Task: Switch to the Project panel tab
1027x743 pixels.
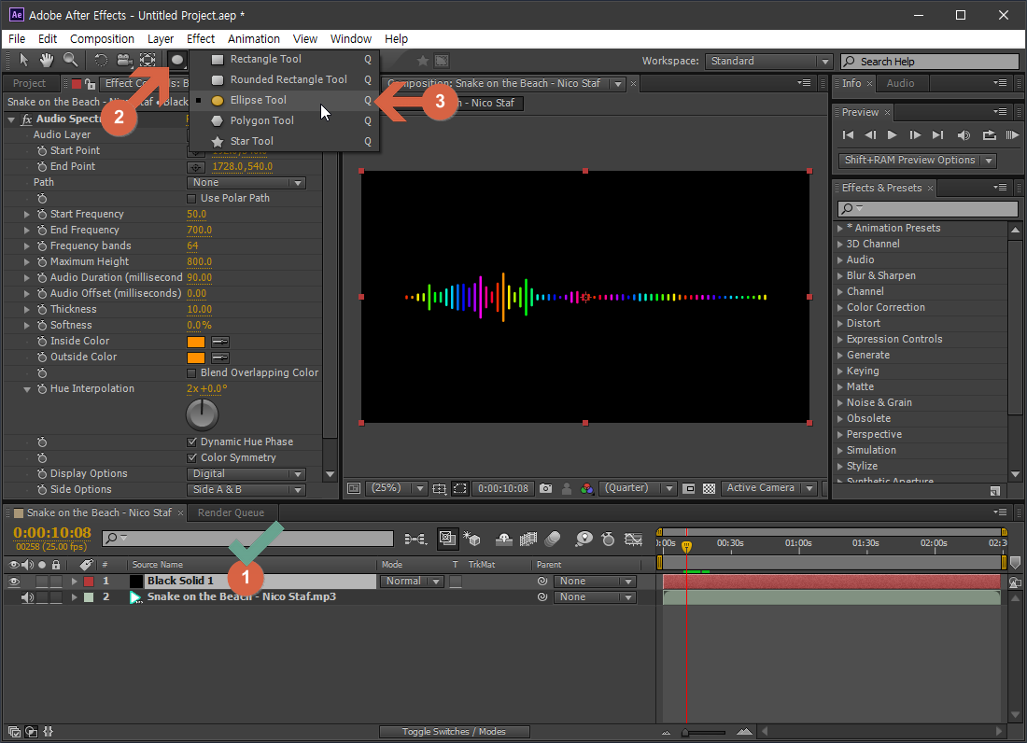Action: tap(30, 83)
